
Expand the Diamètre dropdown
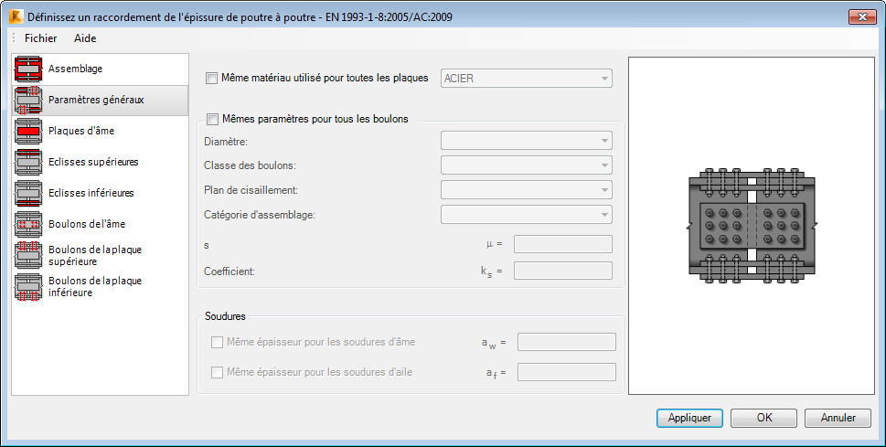527,140
